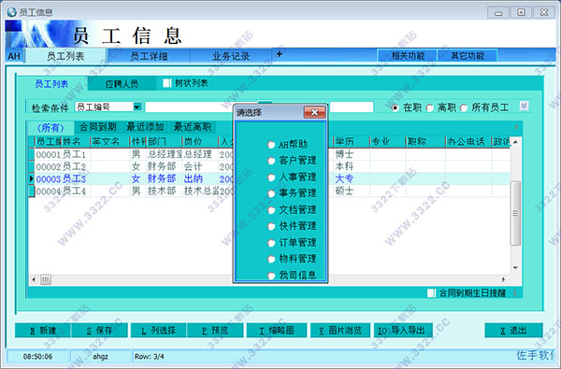The image size is (561, 369).
Task: Close the 请选择 dialog
Action: coord(314,113)
